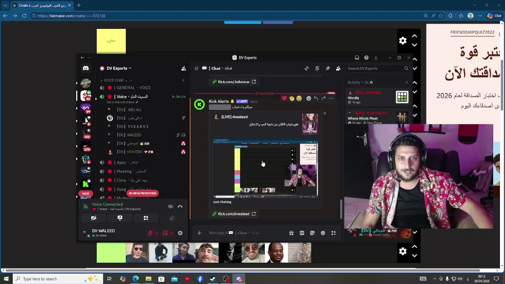
Task: Click the yellow tier label swatch
Action: coord(111,41)
